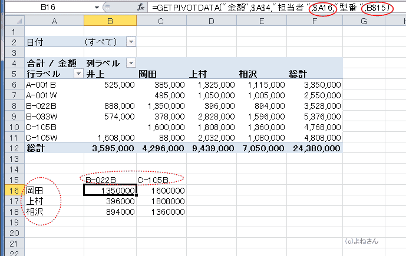Click the A-001B row label

click(x=41, y=85)
